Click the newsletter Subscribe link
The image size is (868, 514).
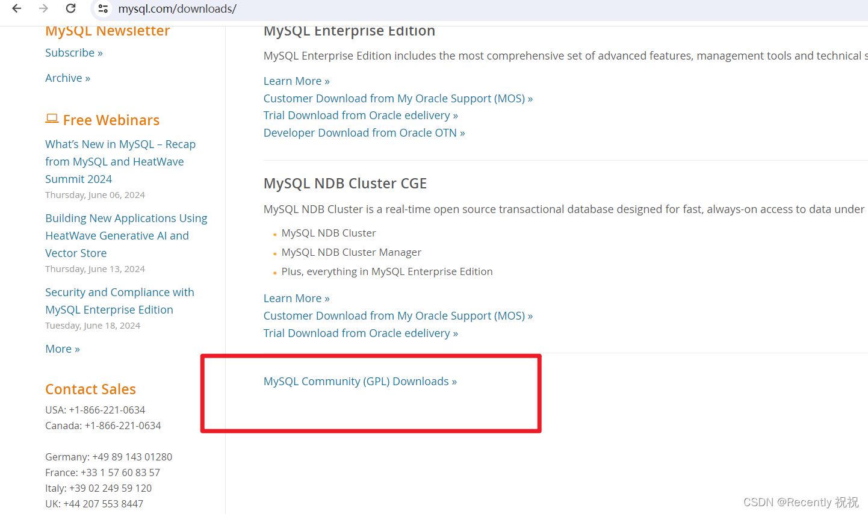[x=74, y=52]
